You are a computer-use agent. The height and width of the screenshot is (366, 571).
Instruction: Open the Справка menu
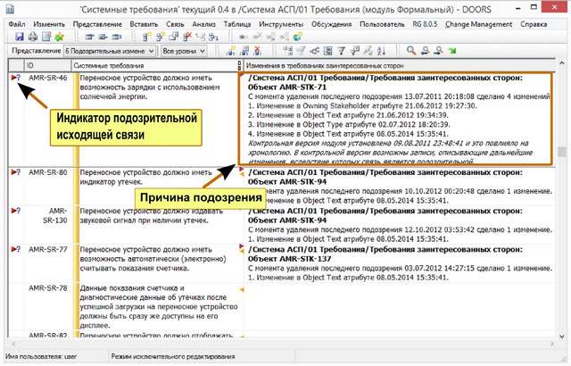[534, 24]
